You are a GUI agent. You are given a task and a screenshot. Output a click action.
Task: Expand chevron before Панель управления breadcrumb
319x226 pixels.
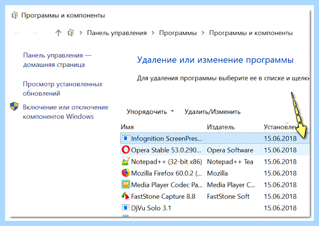pyautogui.click(x=81, y=33)
